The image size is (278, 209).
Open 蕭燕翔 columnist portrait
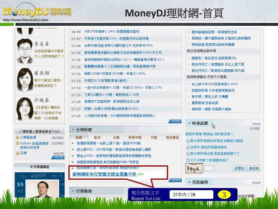click(25, 80)
